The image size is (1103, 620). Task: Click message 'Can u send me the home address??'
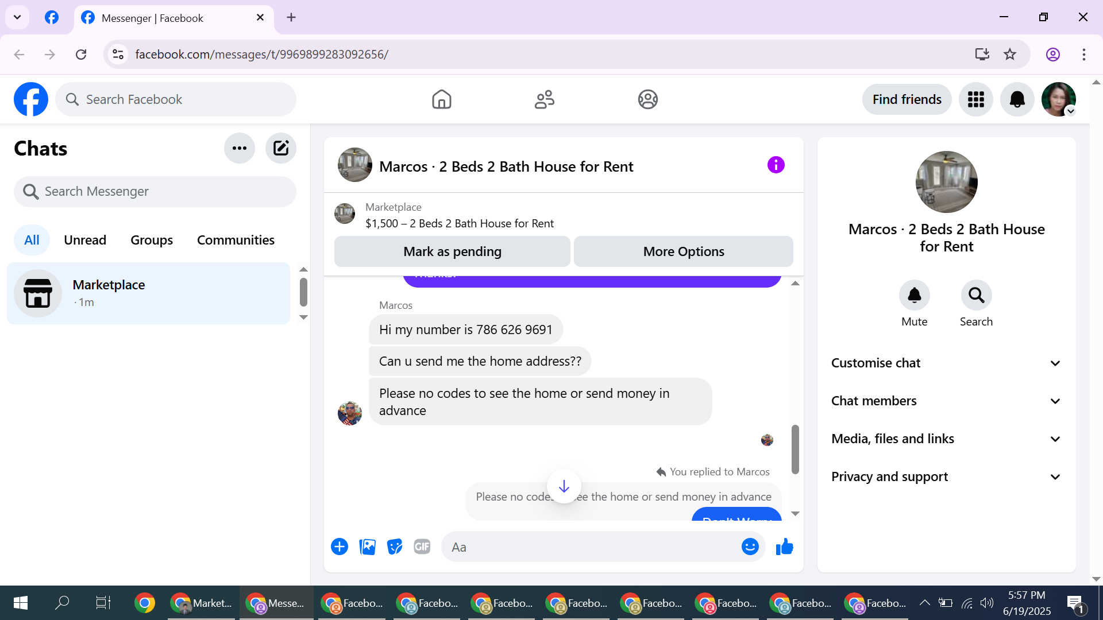tap(480, 361)
